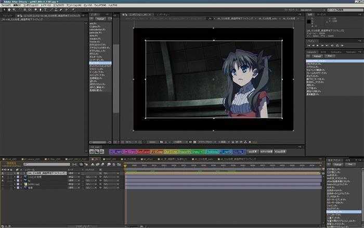This screenshot has width=364, height=228.
Task: Select the Eraser tool
Action: (61, 10)
